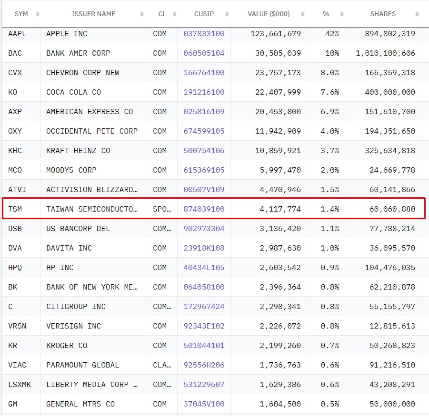Click Apple portfolio percent 42%
429x416 pixels.
tap(332, 34)
